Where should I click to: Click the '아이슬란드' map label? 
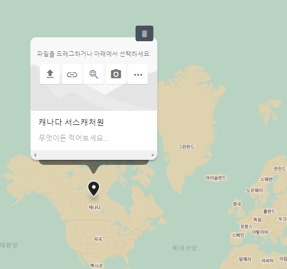click(216, 178)
